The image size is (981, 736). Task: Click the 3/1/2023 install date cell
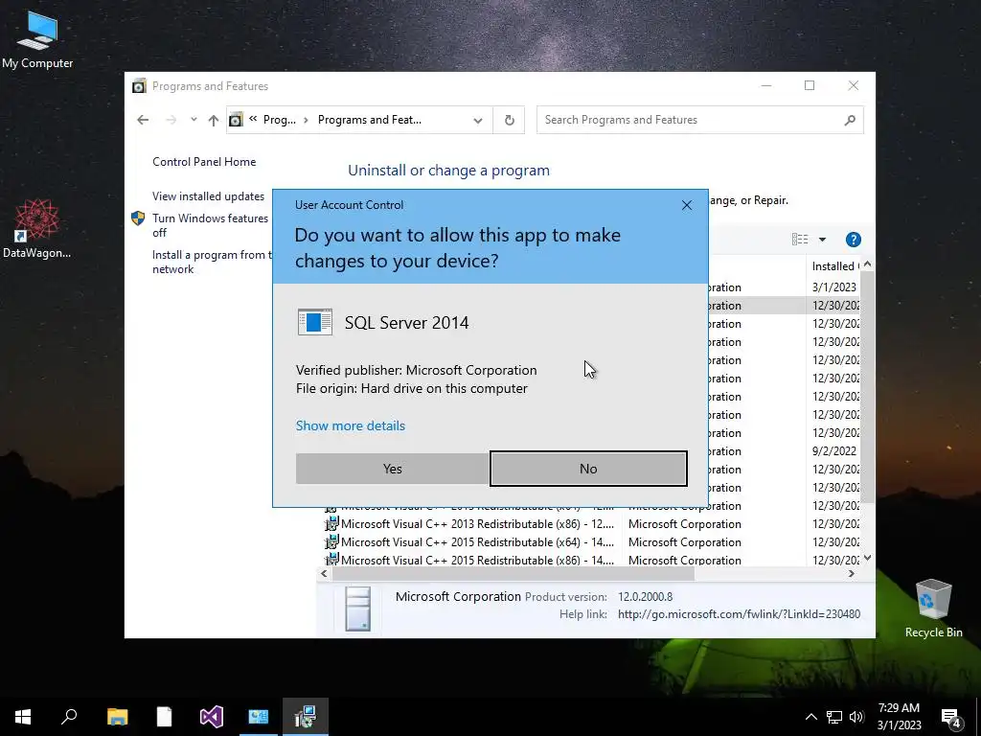pyautogui.click(x=834, y=287)
